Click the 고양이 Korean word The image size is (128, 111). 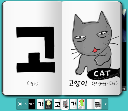[x=78, y=83]
